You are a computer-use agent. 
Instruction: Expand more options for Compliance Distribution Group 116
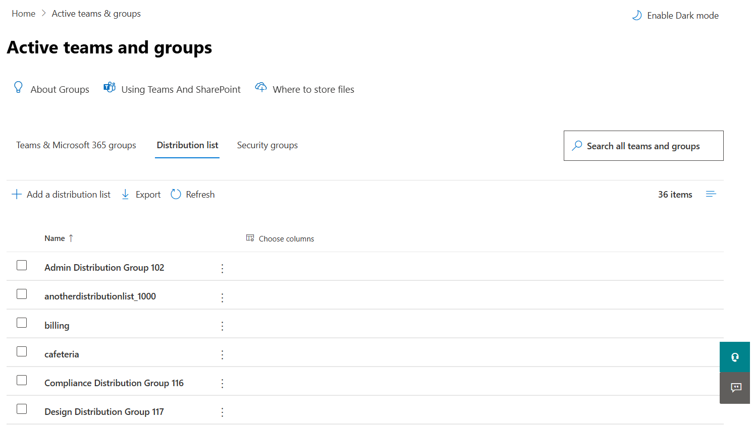[222, 384]
